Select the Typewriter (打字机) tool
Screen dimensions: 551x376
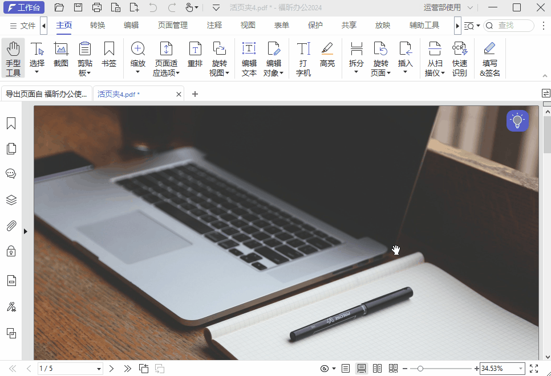303,54
